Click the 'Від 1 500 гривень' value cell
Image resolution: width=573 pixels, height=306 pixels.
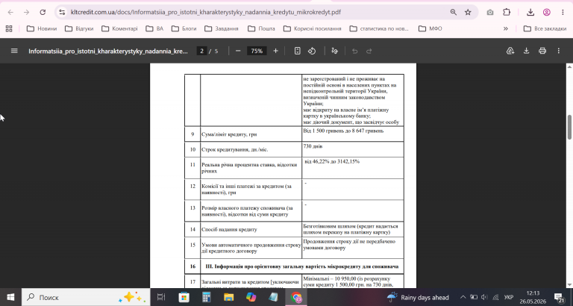tap(353, 134)
